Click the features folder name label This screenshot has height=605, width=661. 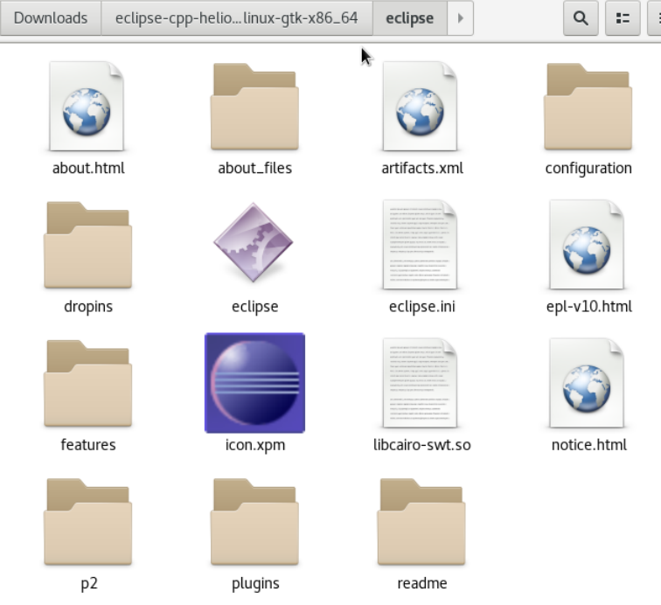coord(88,445)
